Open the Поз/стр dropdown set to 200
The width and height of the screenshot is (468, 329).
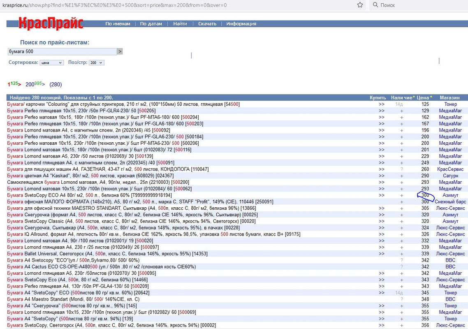point(96,63)
